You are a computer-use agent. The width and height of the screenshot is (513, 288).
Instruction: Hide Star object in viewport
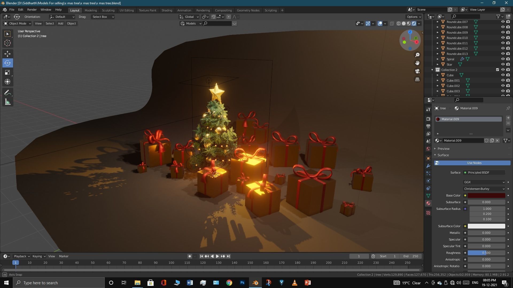coord(503,65)
